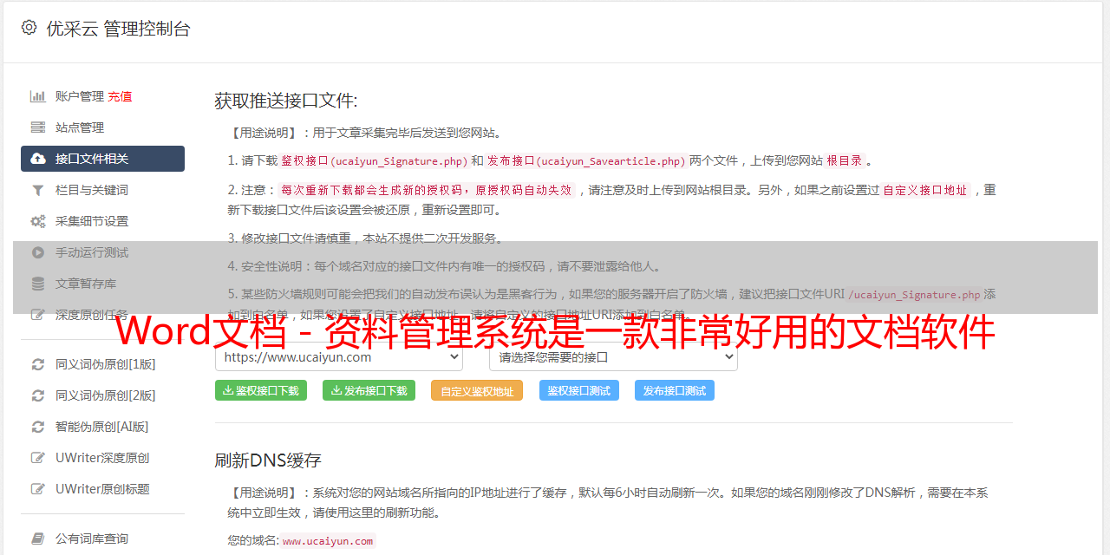
Task: Click the 刷新DNS缓存 heading
Action: point(268,460)
